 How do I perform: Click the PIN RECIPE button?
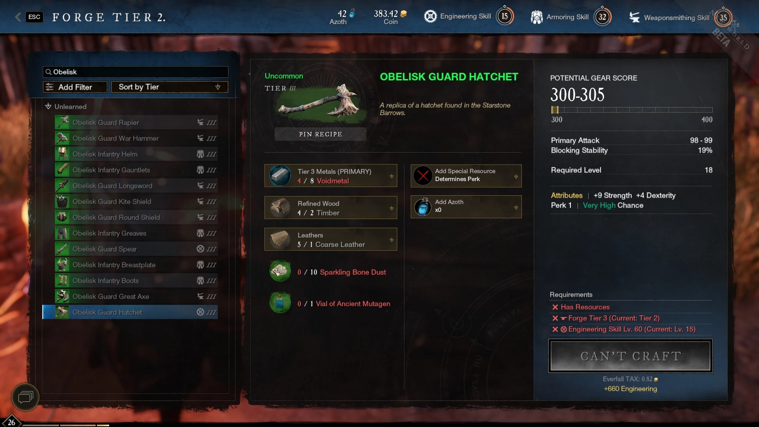tap(320, 134)
